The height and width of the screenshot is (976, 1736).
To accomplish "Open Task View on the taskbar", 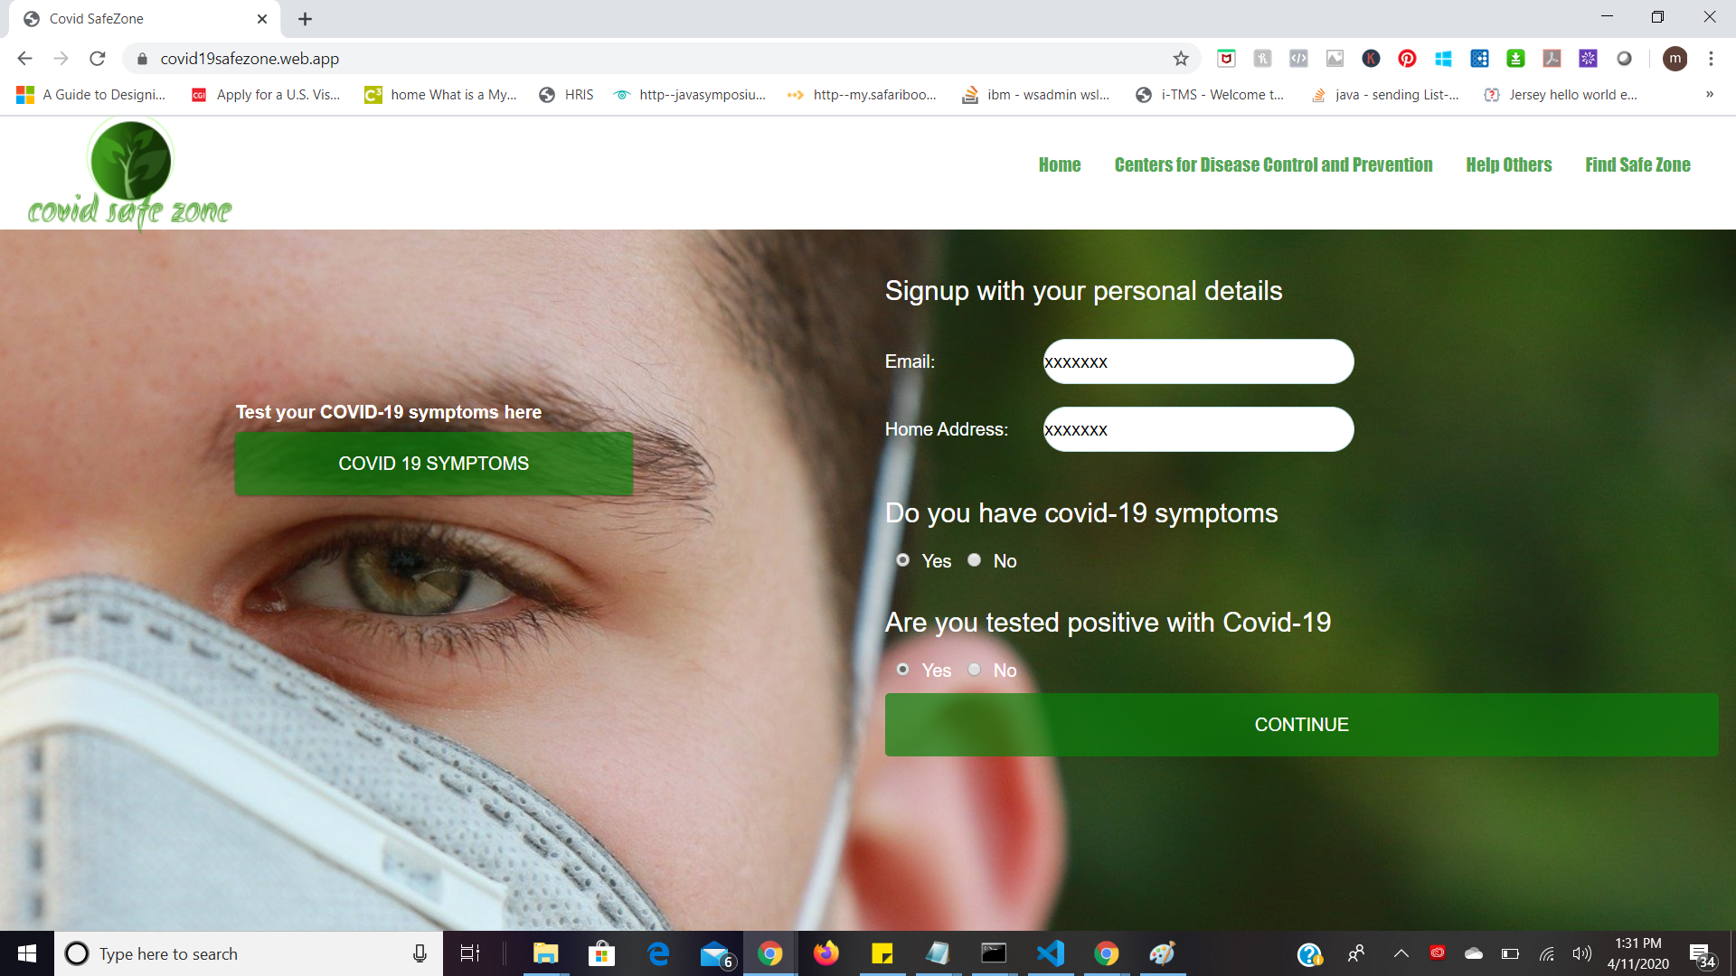I will (x=470, y=953).
